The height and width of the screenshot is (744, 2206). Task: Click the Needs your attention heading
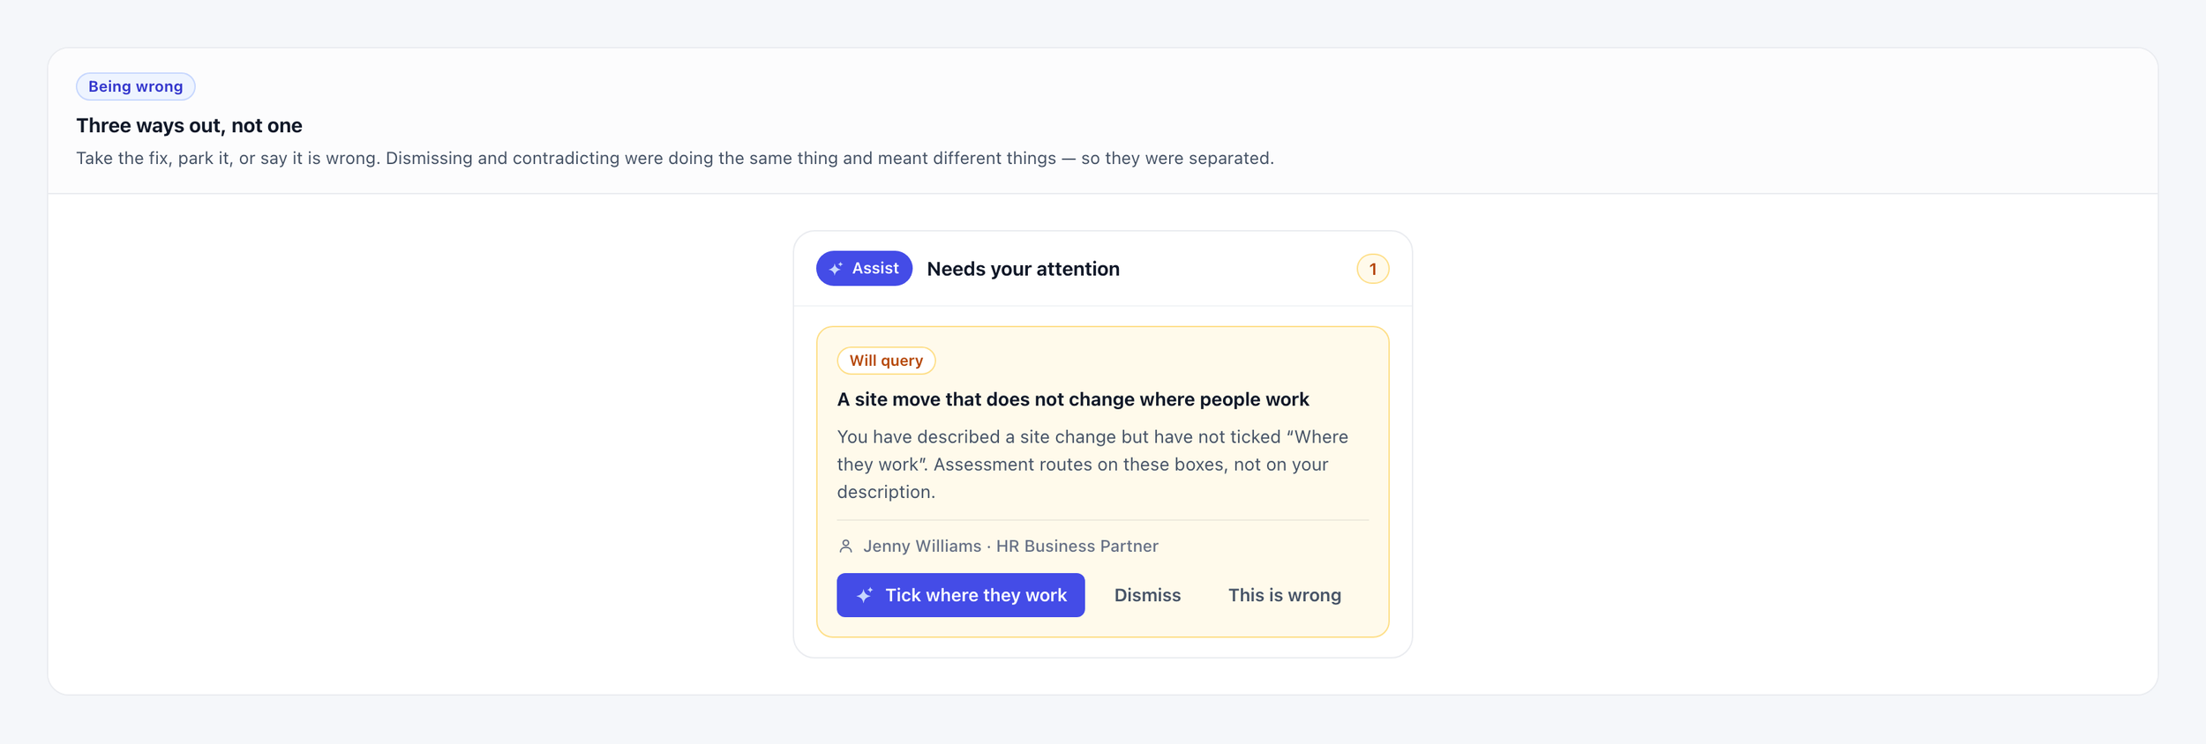coord(1023,269)
